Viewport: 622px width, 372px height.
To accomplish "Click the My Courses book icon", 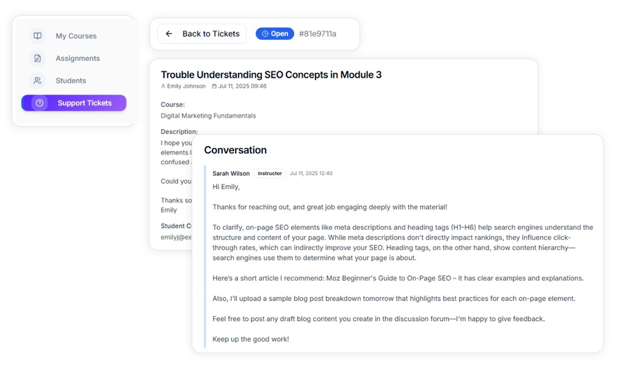I will [x=38, y=36].
